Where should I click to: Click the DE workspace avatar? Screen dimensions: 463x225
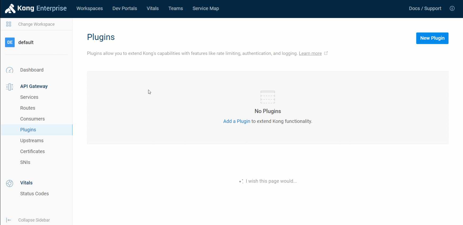pyautogui.click(x=10, y=42)
